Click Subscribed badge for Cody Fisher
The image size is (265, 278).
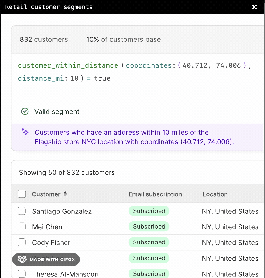click(x=149, y=242)
